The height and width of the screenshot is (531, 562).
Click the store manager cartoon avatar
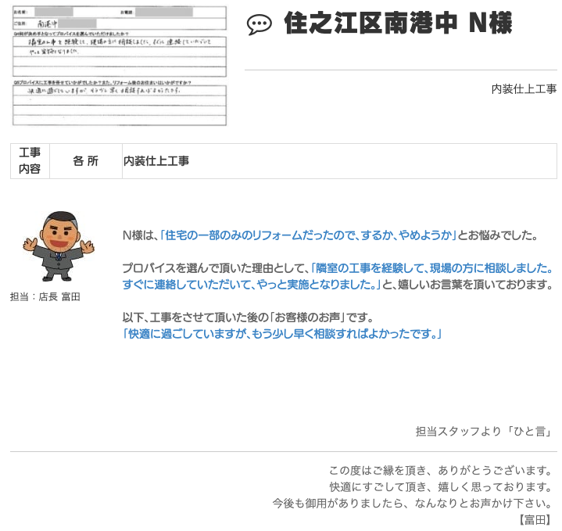(x=58, y=246)
